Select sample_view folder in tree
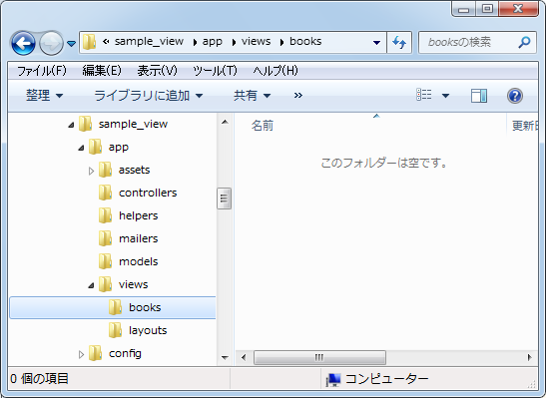Screen dimensions: 546x398 pos(133,124)
